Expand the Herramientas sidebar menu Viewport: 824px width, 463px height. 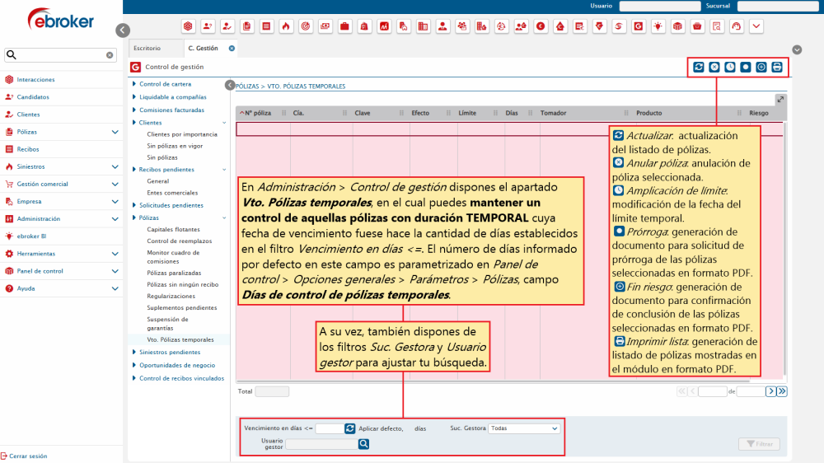[x=115, y=253]
